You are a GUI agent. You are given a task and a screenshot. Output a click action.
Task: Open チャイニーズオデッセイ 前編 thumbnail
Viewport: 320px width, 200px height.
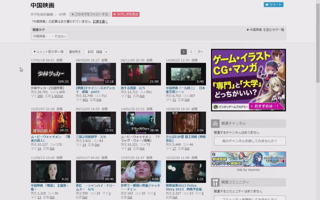click(96, 74)
